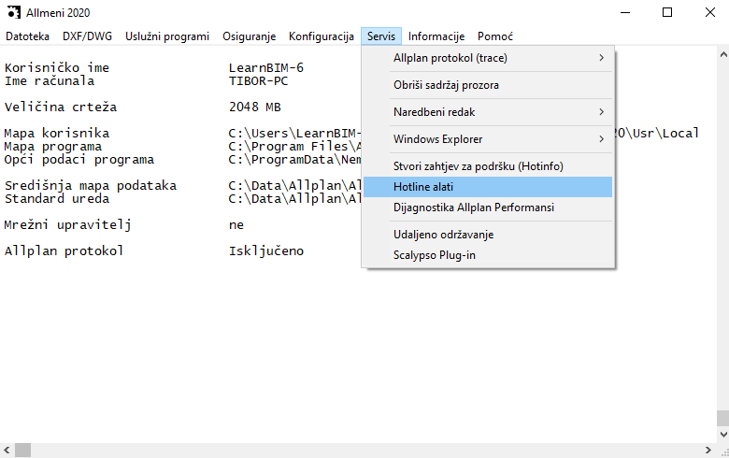Click vertical scrollbar up arrow
Screen dimensions: 729x458
tap(723, 54)
